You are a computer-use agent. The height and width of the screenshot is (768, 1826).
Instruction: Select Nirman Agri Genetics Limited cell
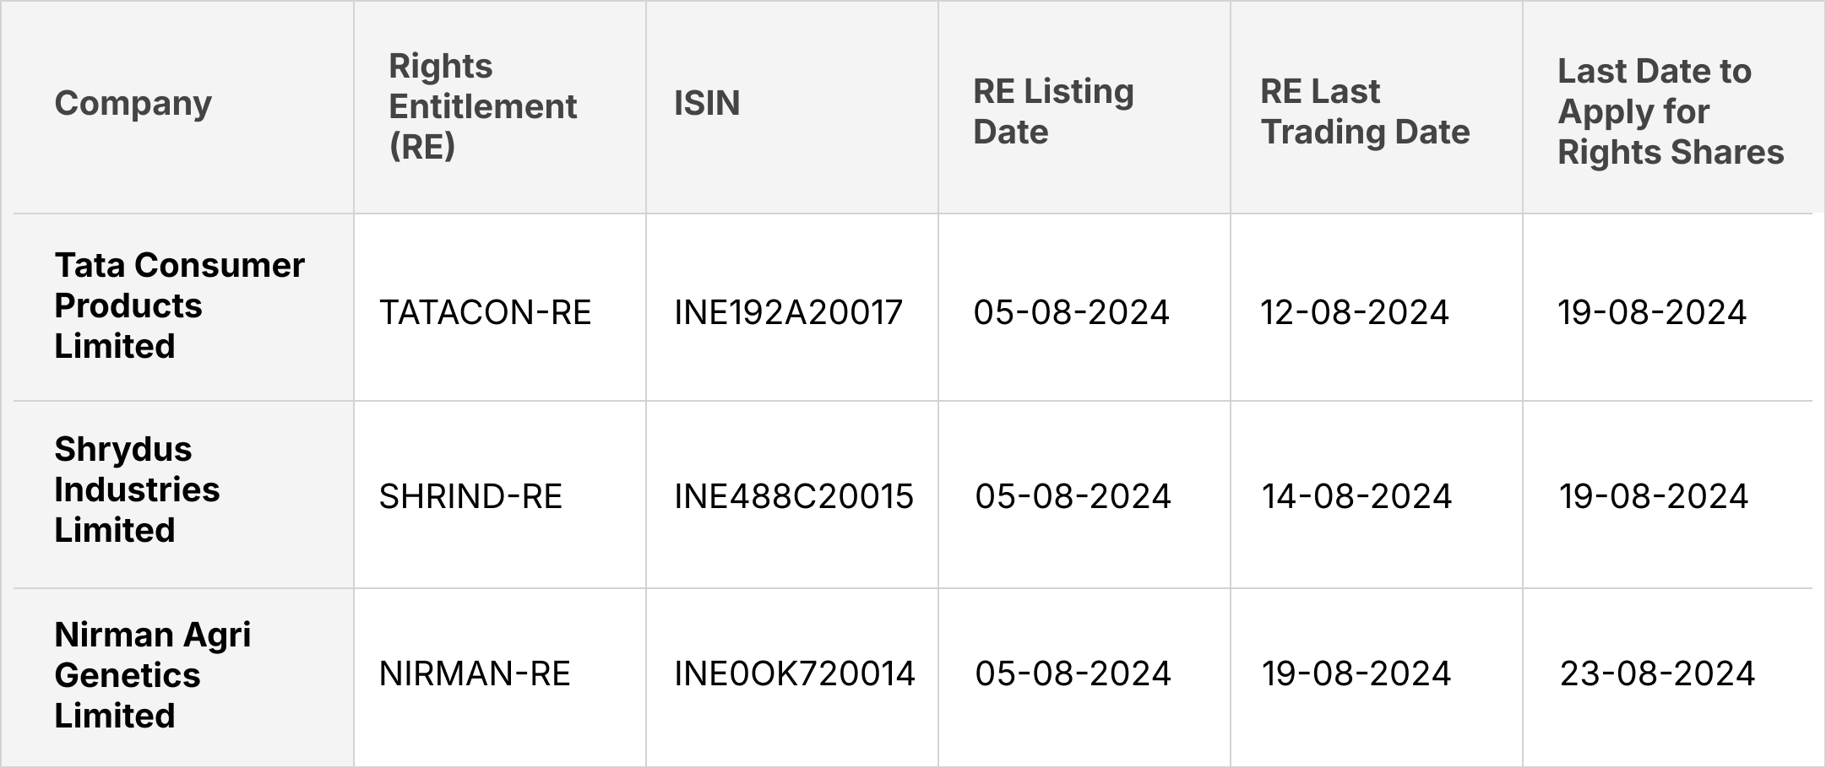[152, 674]
